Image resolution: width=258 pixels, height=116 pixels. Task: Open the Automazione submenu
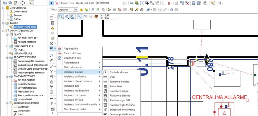pos(79,63)
